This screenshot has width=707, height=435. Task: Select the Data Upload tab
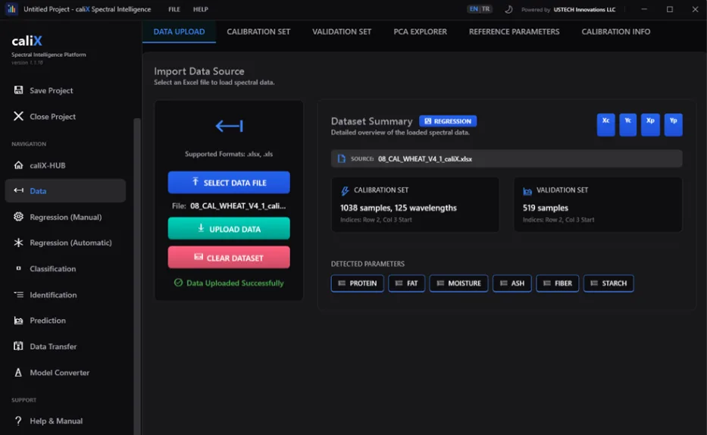pyautogui.click(x=179, y=32)
